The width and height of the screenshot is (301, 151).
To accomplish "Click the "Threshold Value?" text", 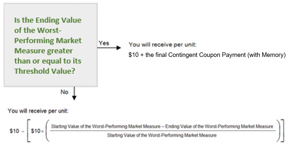I will click(45, 71).
